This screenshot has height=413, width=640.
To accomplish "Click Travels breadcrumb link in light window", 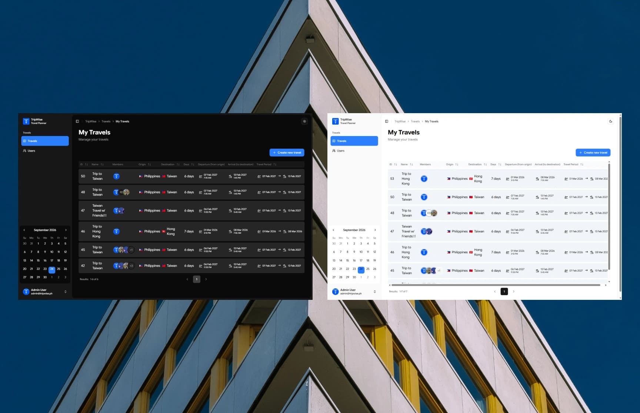I will tap(415, 121).
